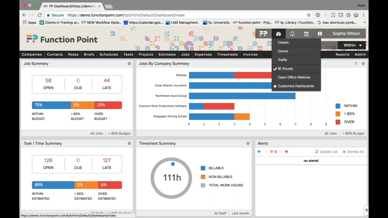Open the notifications bell icon
This screenshot has width=388, height=218.
[x=292, y=34]
